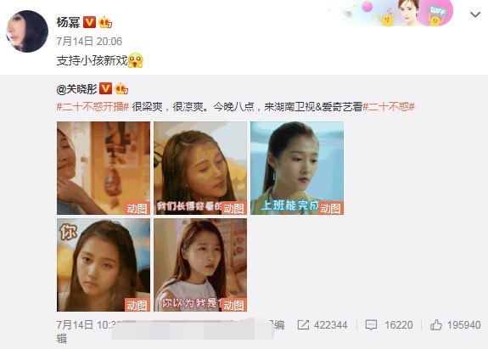Click 杨幂's orange V verification badge
The height and width of the screenshot is (349, 488).
tap(89, 22)
